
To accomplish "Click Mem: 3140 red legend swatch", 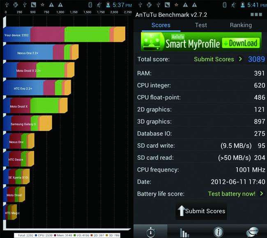I will point(55,236).
